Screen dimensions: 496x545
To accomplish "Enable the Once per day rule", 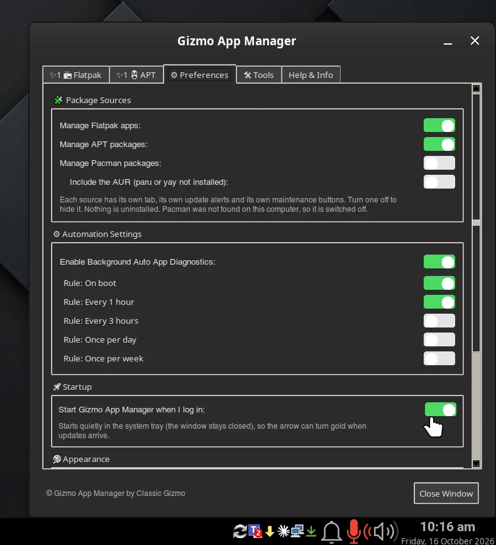I will [439, 339].
